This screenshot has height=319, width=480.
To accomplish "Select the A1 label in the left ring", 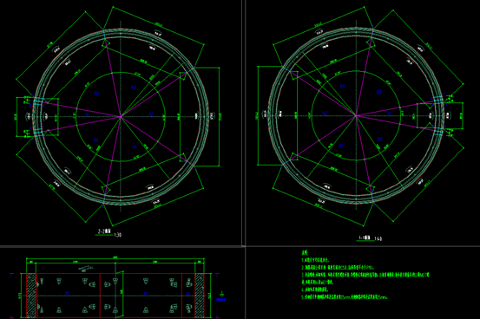I will [x=135, y=146].
